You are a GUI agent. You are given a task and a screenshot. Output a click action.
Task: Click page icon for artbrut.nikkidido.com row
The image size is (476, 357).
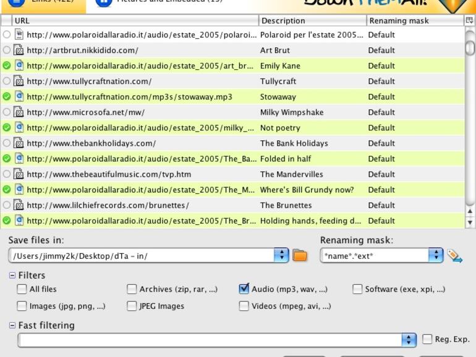(19, 50)
